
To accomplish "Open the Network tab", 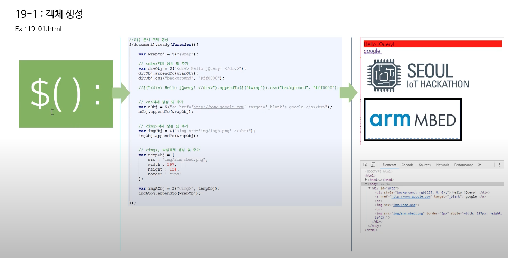I will coord(442,165).
